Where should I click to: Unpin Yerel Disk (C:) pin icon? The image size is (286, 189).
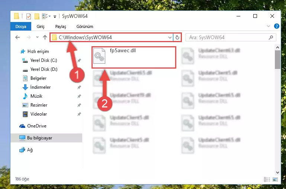point(79,60)
